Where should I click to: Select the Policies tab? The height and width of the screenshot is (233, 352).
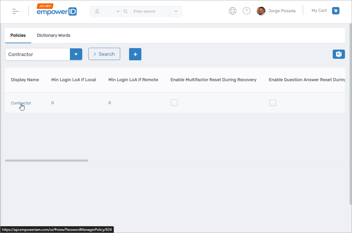(x=18, y=35)
